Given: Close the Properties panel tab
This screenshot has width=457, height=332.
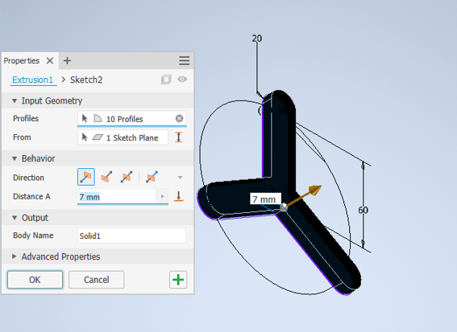Looking at the screenshot, I should [50, 61].
